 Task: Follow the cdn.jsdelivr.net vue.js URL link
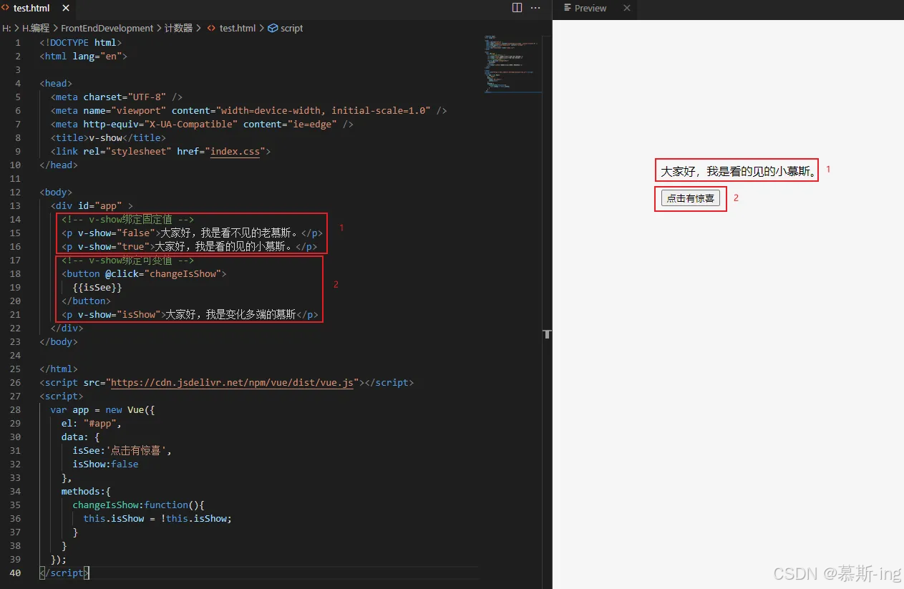[233, 383]
